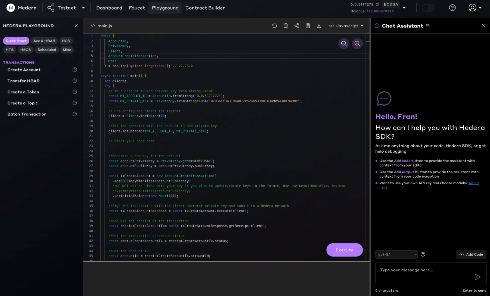Viewport: 490px width, 296px height.
Task: Switch to the Contract Builder page
Action: [x=205, y=8]
